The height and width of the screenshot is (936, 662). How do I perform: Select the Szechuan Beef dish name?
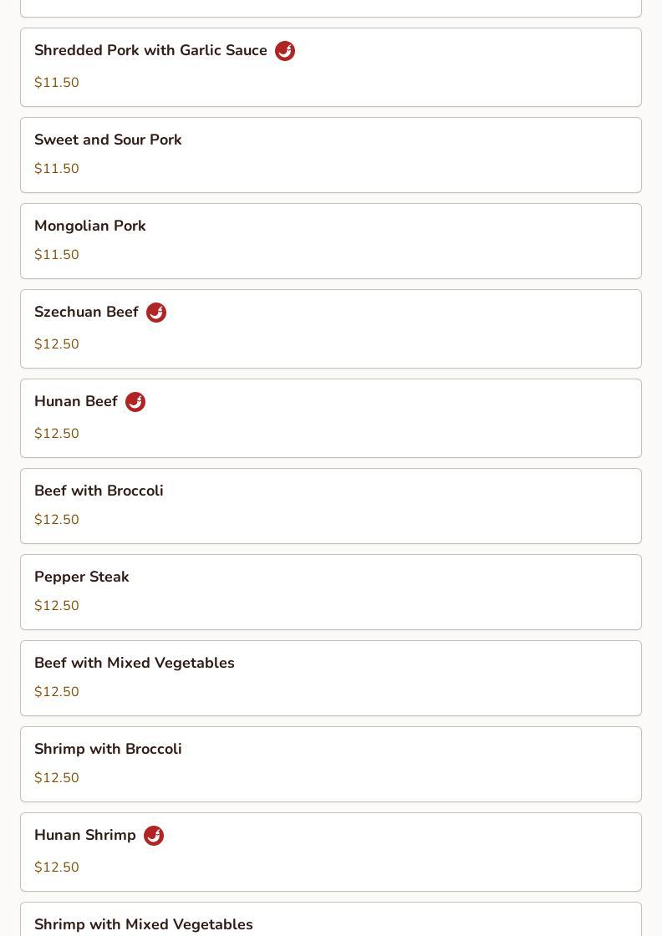coord(86,313)
